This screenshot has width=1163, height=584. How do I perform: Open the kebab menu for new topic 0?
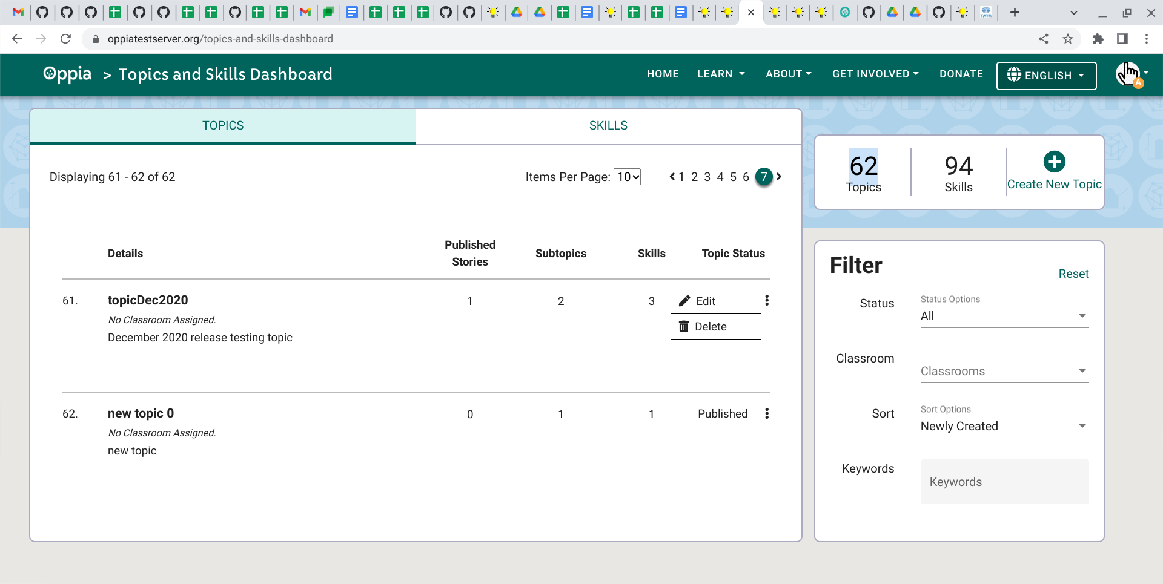click(x=766, y=413)
